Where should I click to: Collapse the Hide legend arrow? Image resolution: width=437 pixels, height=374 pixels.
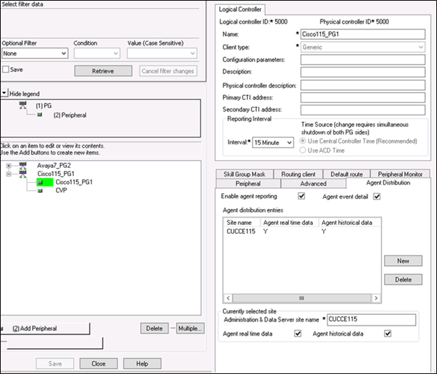point(4,93)
